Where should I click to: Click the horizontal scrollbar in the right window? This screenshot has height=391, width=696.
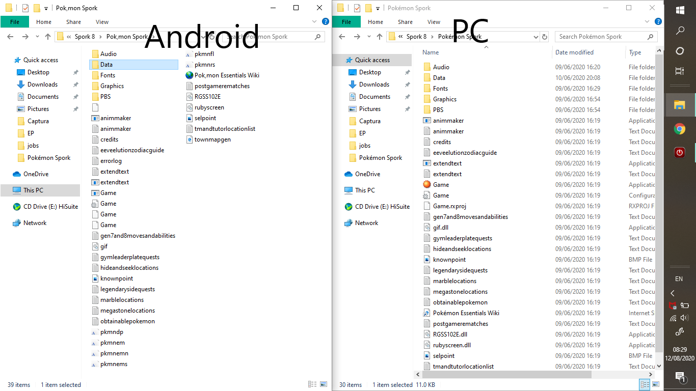pyautogui.click(x=510, y=375)
